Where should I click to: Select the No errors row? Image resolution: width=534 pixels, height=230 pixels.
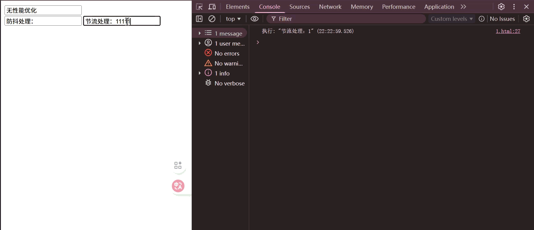click(221, 53)
